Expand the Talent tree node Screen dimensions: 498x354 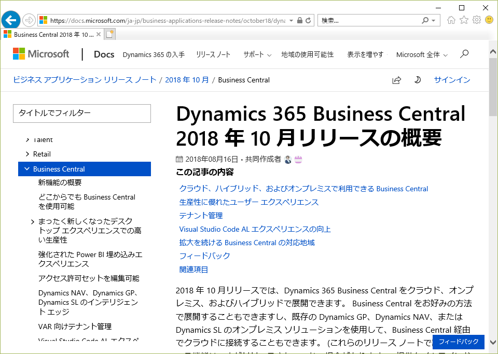pos(27,139)
